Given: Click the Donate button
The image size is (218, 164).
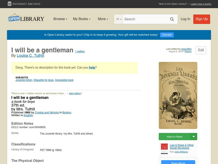Looking at the screenshot, I should click(x=166, y=35).
